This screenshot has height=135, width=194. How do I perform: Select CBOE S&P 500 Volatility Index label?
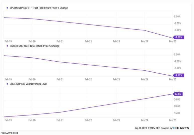point(28,84)
